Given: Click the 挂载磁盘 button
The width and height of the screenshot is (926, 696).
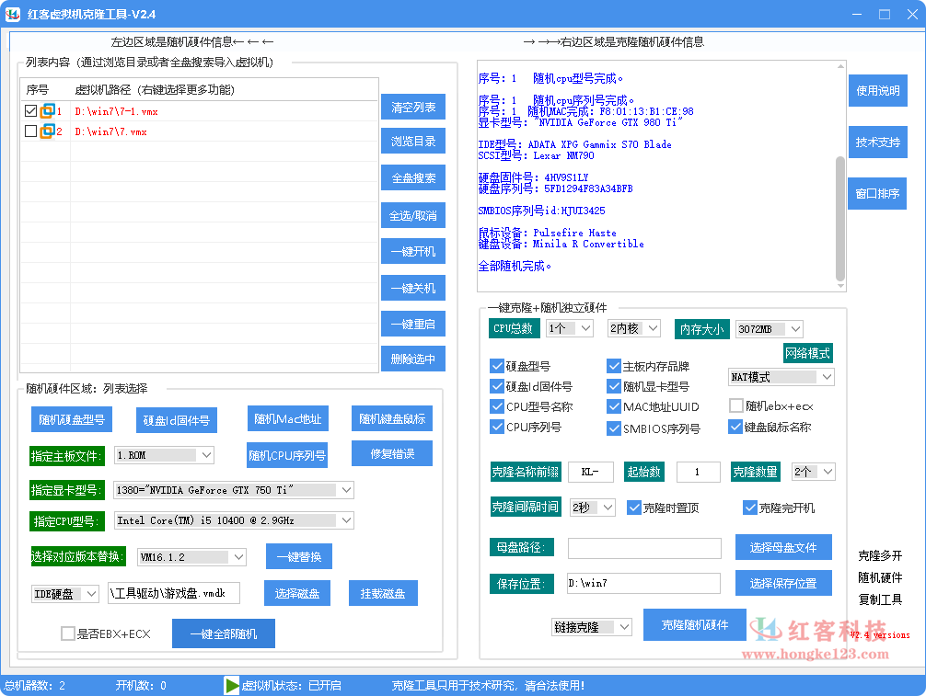Looking at the screenshot, I should pos(383,593).
